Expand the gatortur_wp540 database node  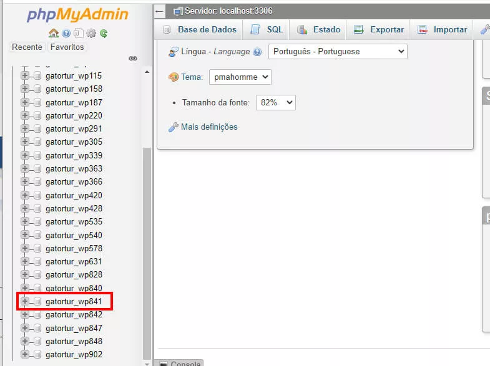tap(25, 235)
